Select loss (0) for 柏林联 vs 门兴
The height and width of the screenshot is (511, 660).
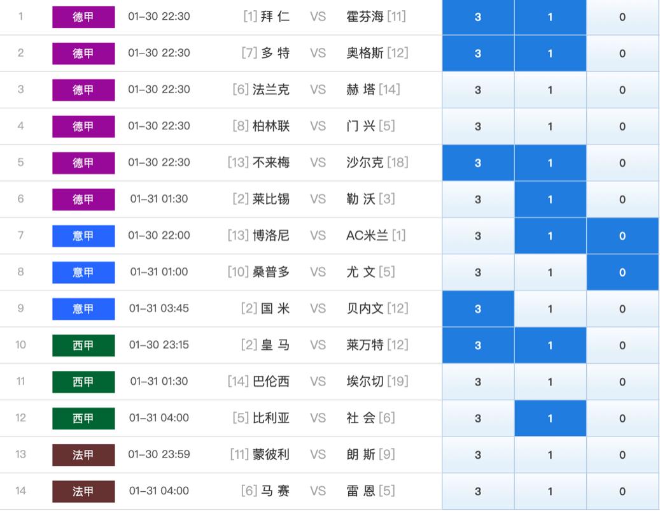click(x=622, y=126)
